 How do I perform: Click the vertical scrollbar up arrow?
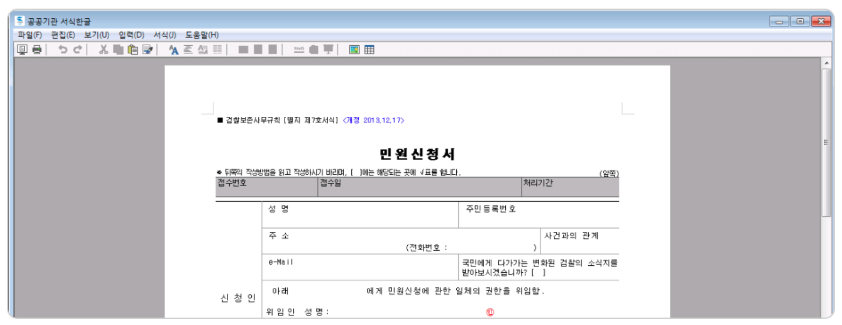click(826, 63)
